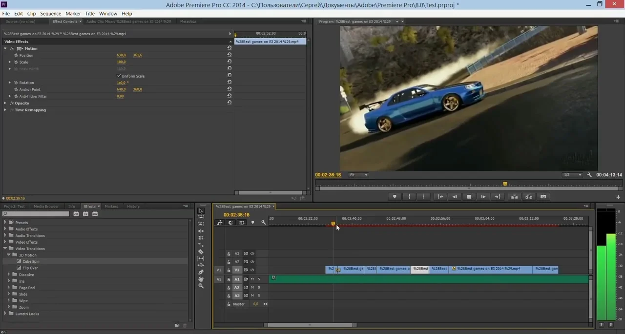Reset the Position parameter

[x=229, y=55]
